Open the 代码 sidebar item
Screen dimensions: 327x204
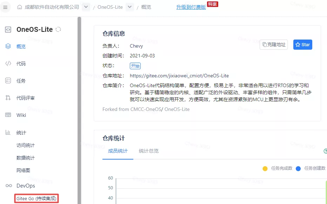pos(21,64)
